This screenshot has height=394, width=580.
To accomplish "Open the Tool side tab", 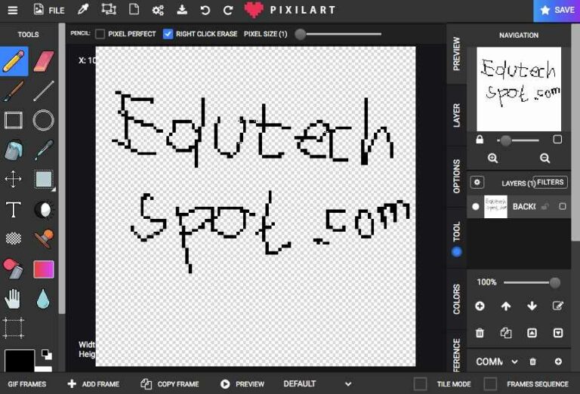I will coord(456,238).
